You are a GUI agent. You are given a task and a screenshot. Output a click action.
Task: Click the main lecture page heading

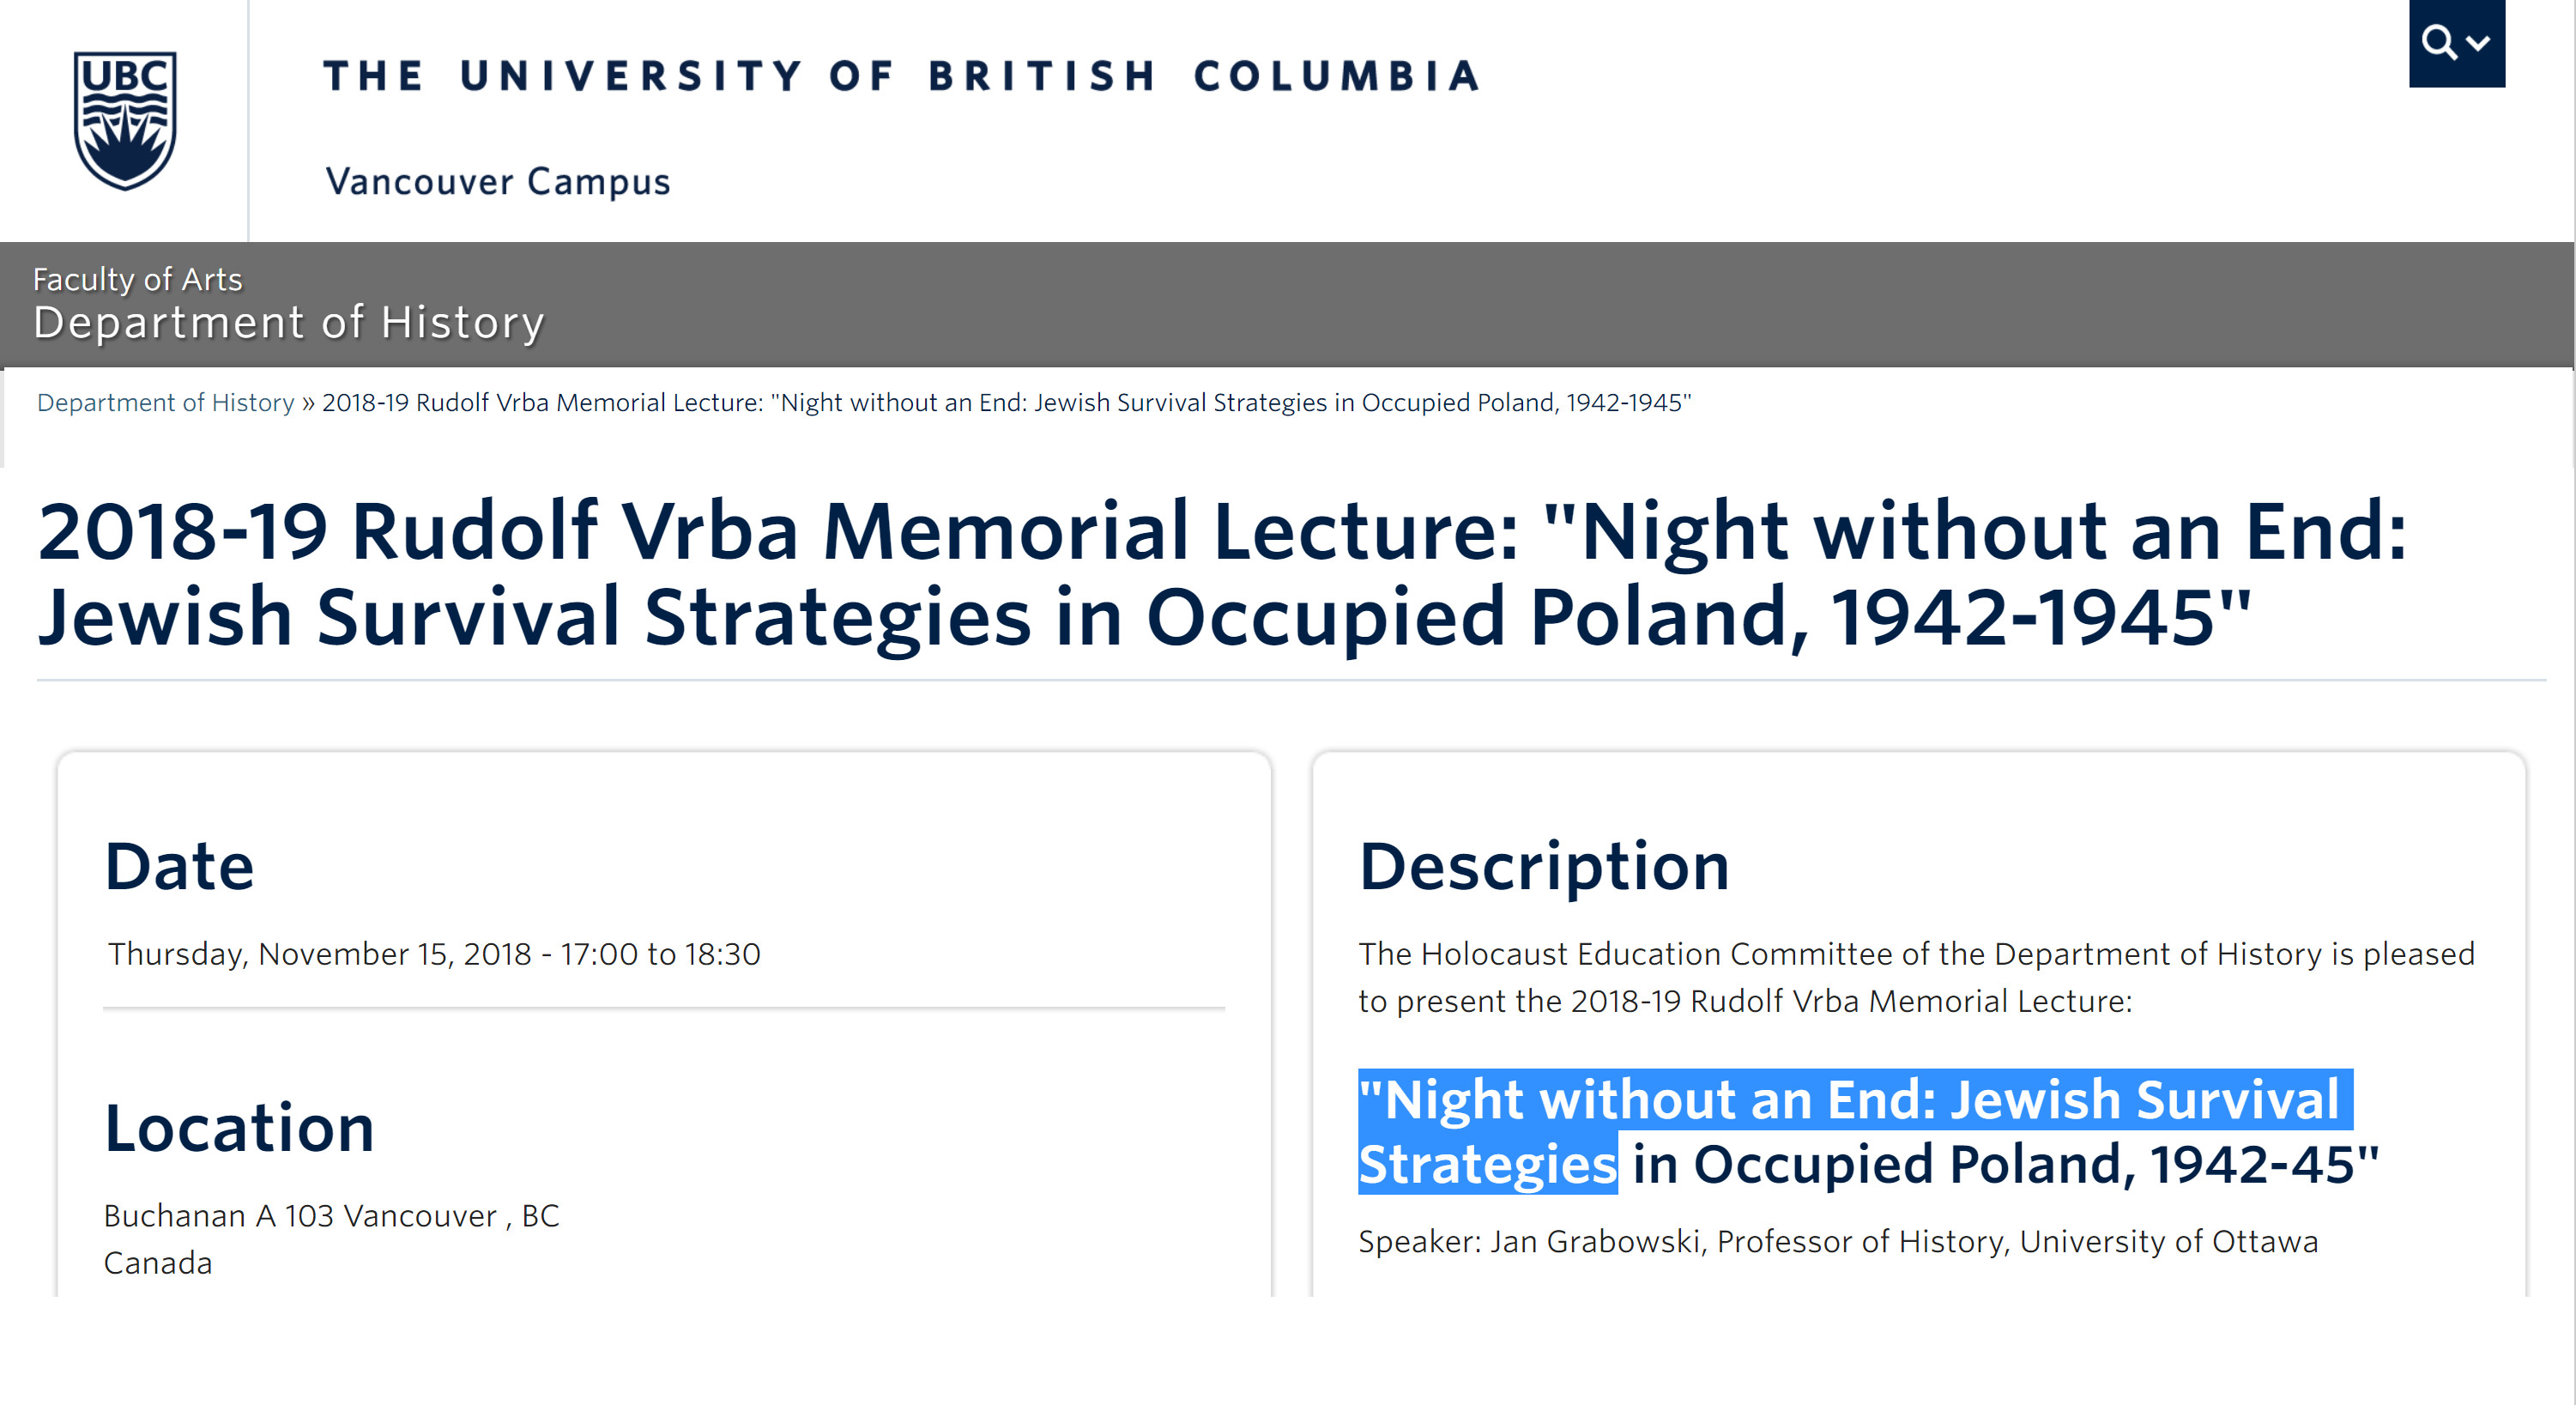[1220, 573]
